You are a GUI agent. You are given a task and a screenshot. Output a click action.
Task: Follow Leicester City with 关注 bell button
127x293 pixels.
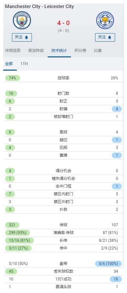105,37
